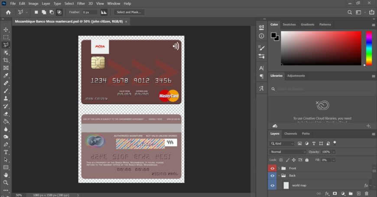Switch to the Channels tab
Image resolution: width=377 pixels, height=197 pixels.
290,134
